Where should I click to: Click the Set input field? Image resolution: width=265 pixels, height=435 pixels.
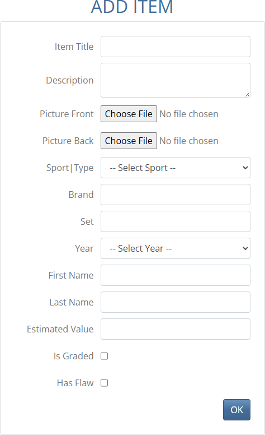tap(176, 221)
